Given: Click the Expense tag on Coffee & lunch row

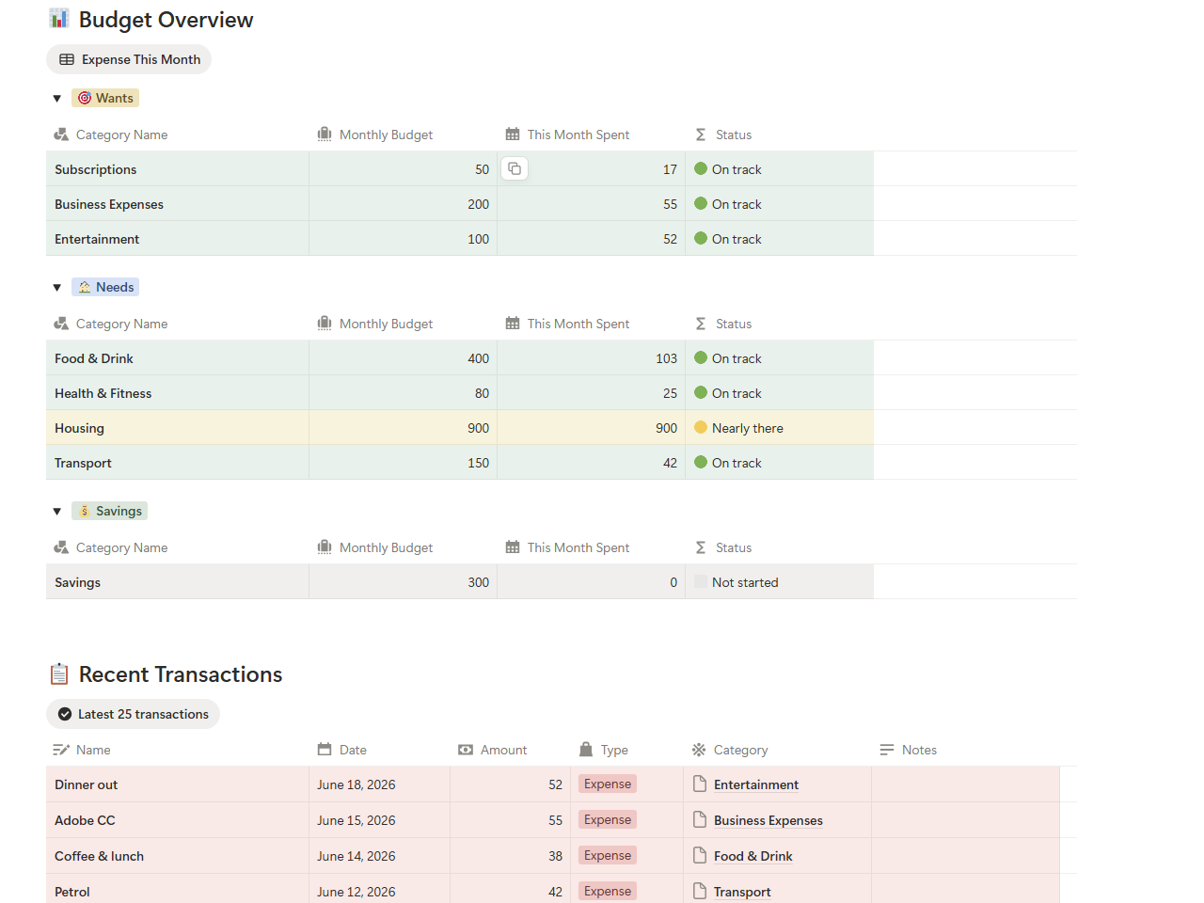Looking at the screenshot, I should (608, 855).
